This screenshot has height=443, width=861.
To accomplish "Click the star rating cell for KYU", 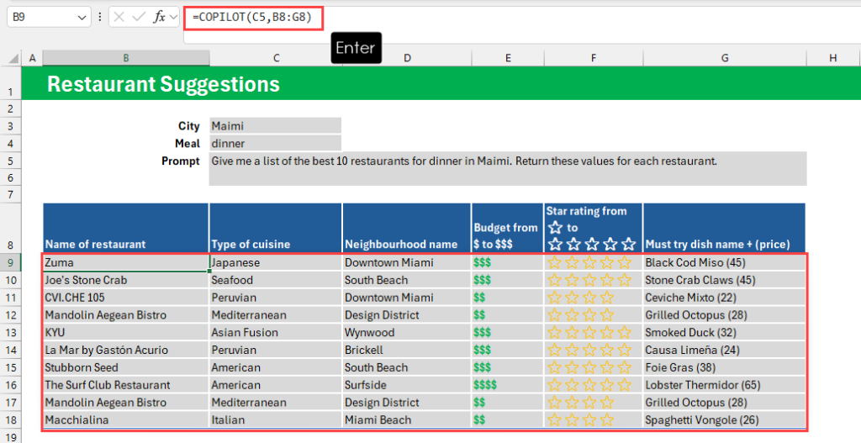I will click(x=594, y=332).
